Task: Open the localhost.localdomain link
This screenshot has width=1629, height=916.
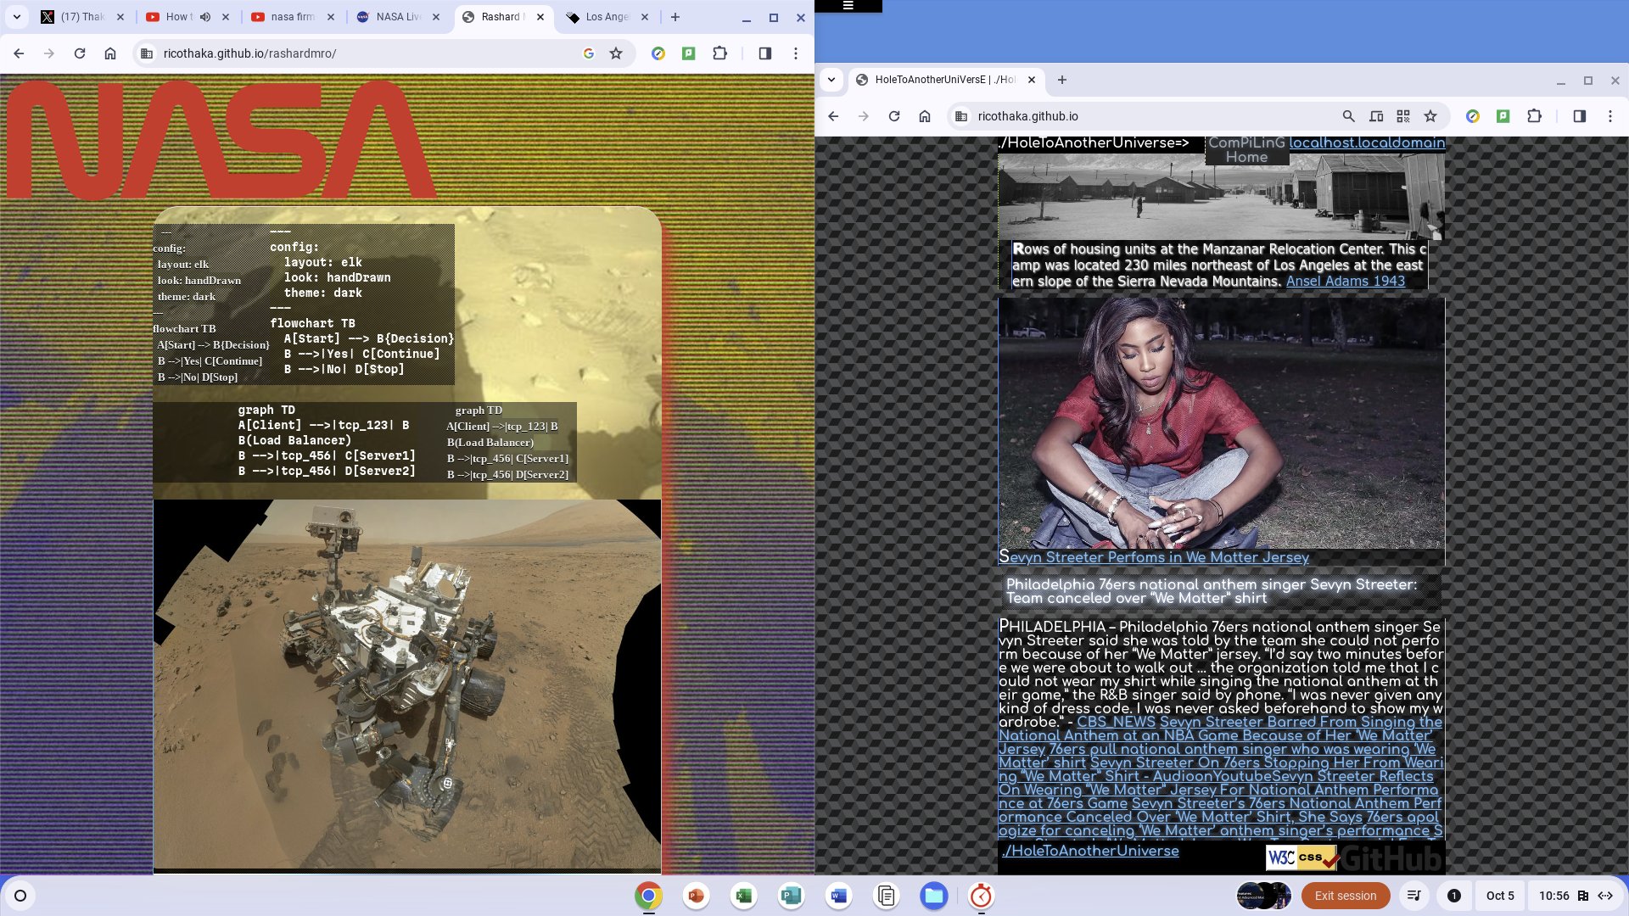Action: (1367, 142)
